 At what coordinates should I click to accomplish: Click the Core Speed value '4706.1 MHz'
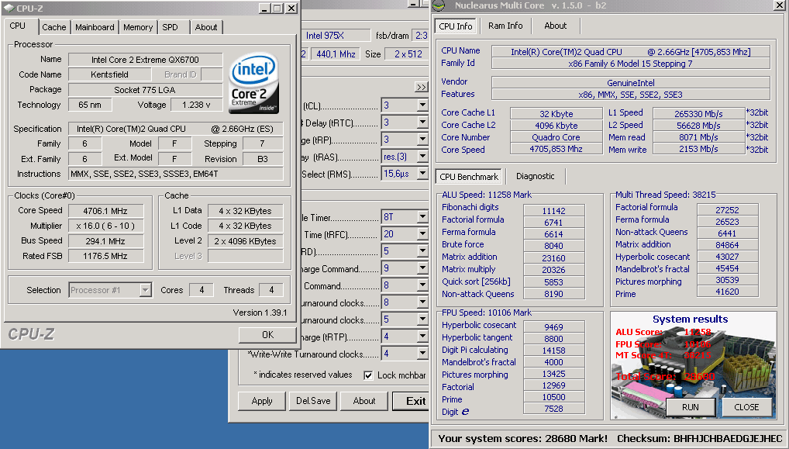[105, 211]
